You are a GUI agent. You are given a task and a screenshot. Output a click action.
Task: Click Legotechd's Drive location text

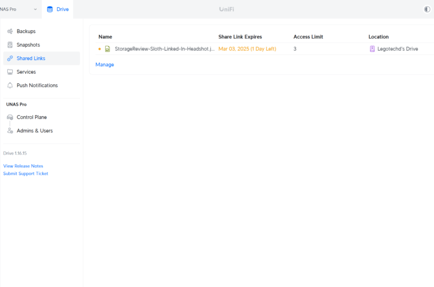click(x=397, y=49)
